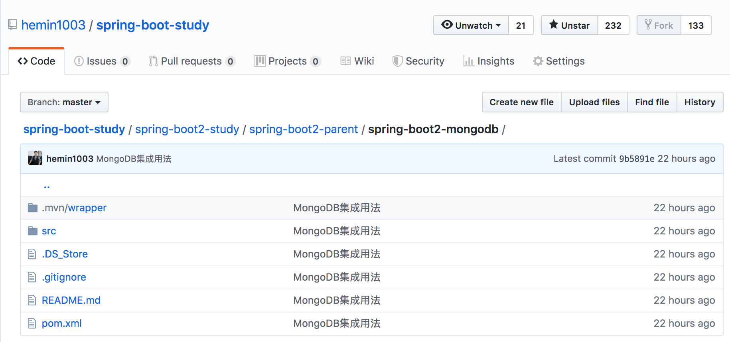This screenshot has height=342, width=730.
Task: Open the Security tab
Action: [x=418, y=61]
